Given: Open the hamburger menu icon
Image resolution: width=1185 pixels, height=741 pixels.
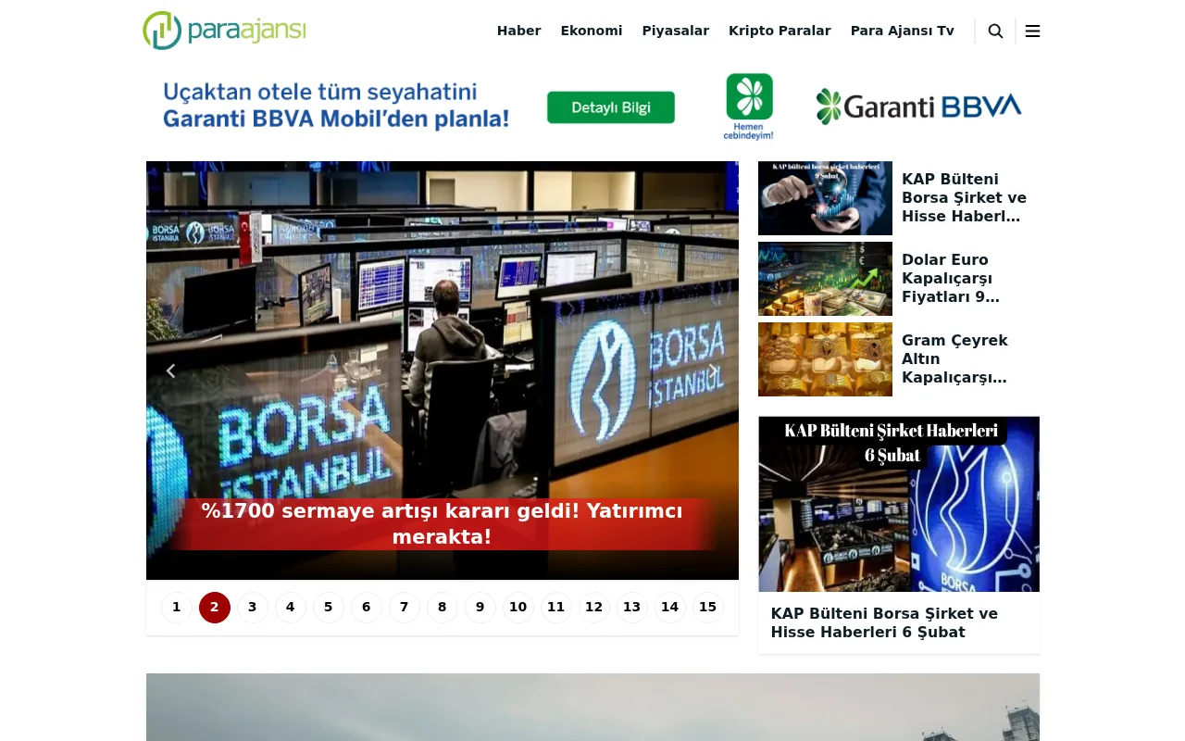Looking at the screenshot, I should (x=1032, y=31).
